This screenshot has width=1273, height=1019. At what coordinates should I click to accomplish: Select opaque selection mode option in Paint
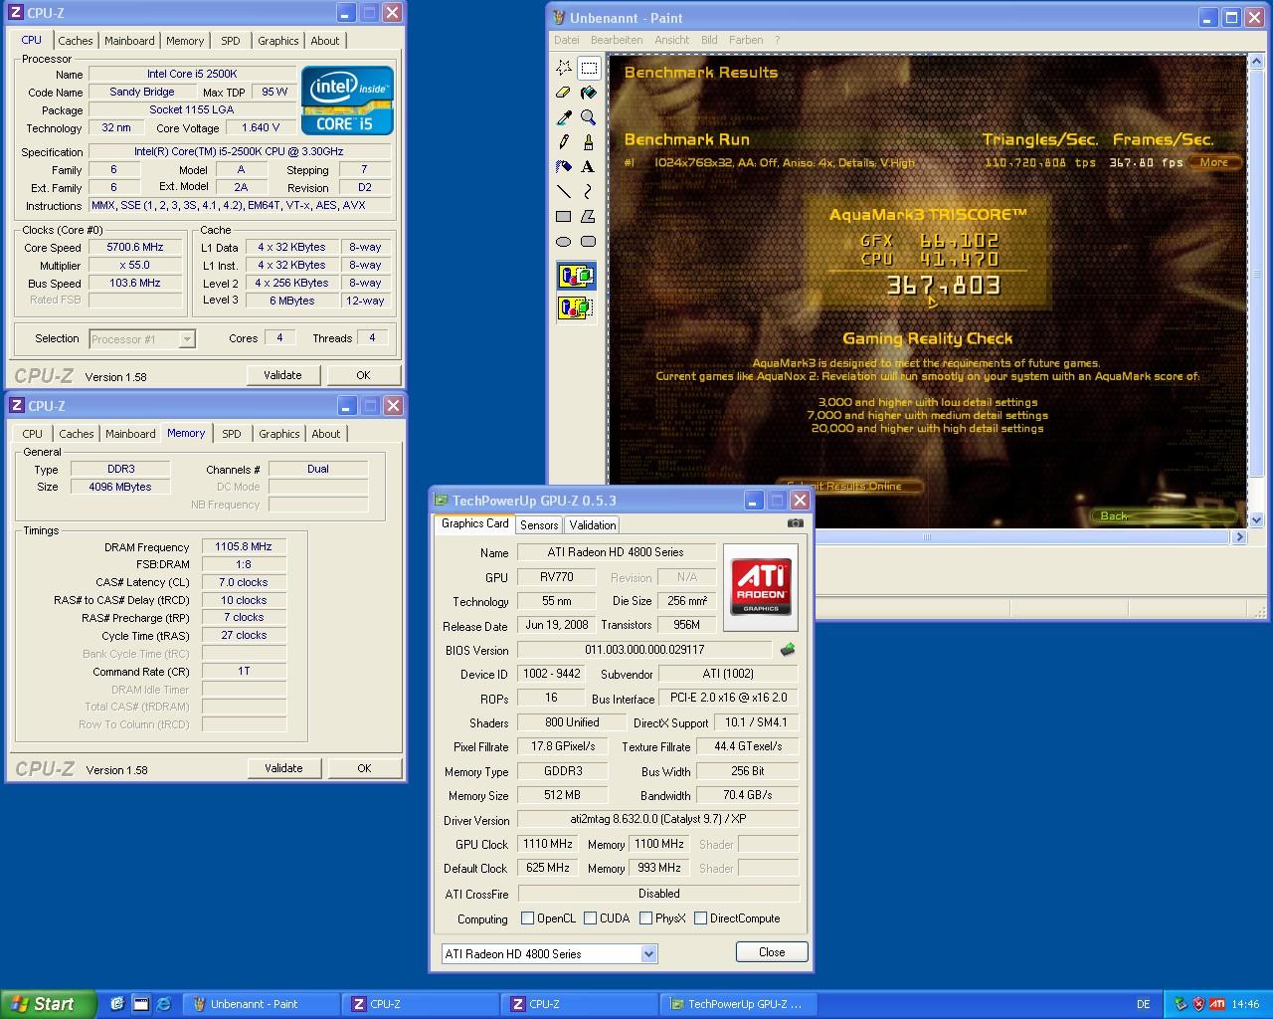pos(576,276)
